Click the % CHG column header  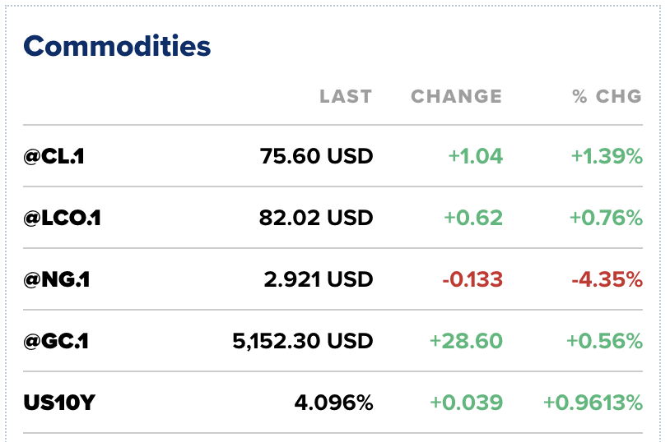click(607, 96)
